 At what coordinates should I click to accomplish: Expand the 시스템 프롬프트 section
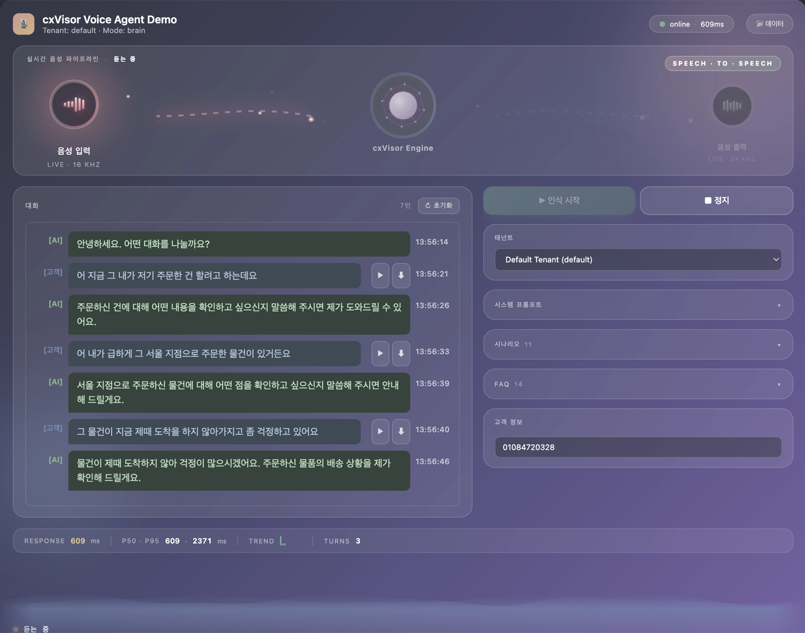638,305
